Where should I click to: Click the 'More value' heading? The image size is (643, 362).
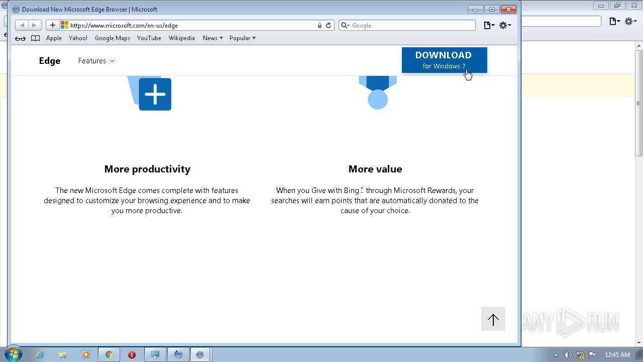coord(375,169)
